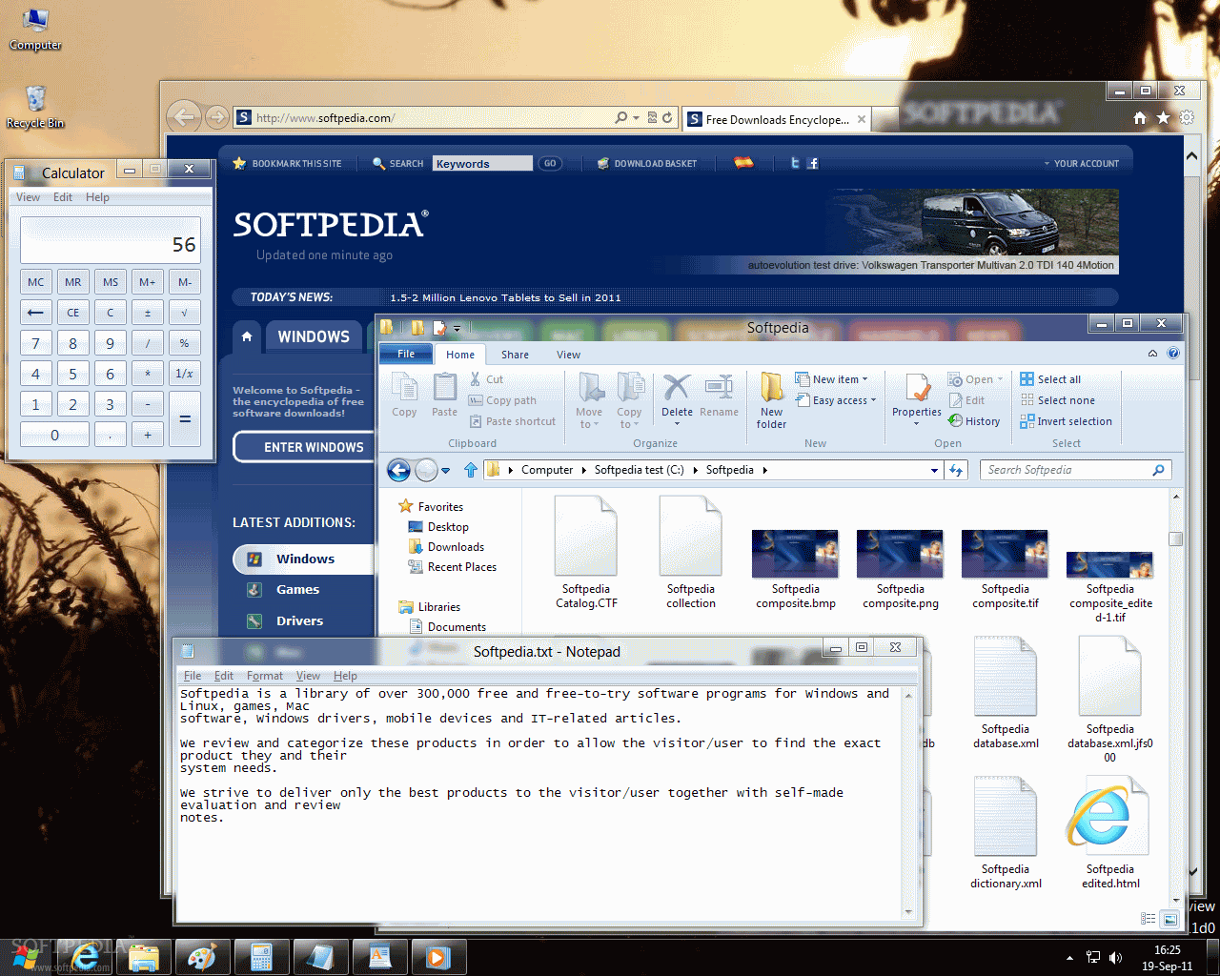Image resolution: width=1220 pixels, height=976 pixels.
Task: Click the GO search button on Softpedia
Action: click(x=550, y=164)
